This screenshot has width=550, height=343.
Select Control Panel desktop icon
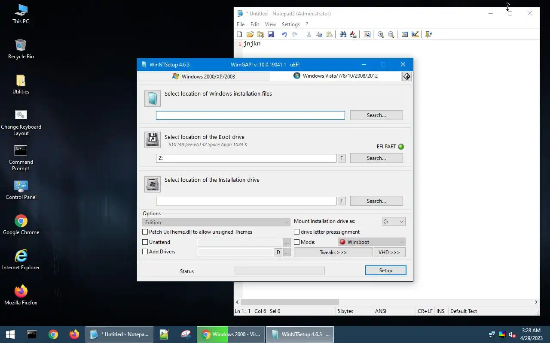(x=21, y=190)
